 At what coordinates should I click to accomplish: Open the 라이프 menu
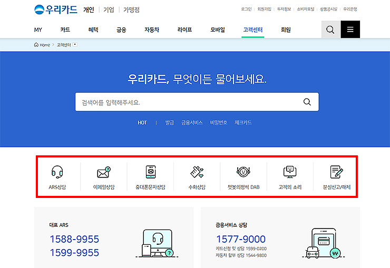click(x=185, y=30)
